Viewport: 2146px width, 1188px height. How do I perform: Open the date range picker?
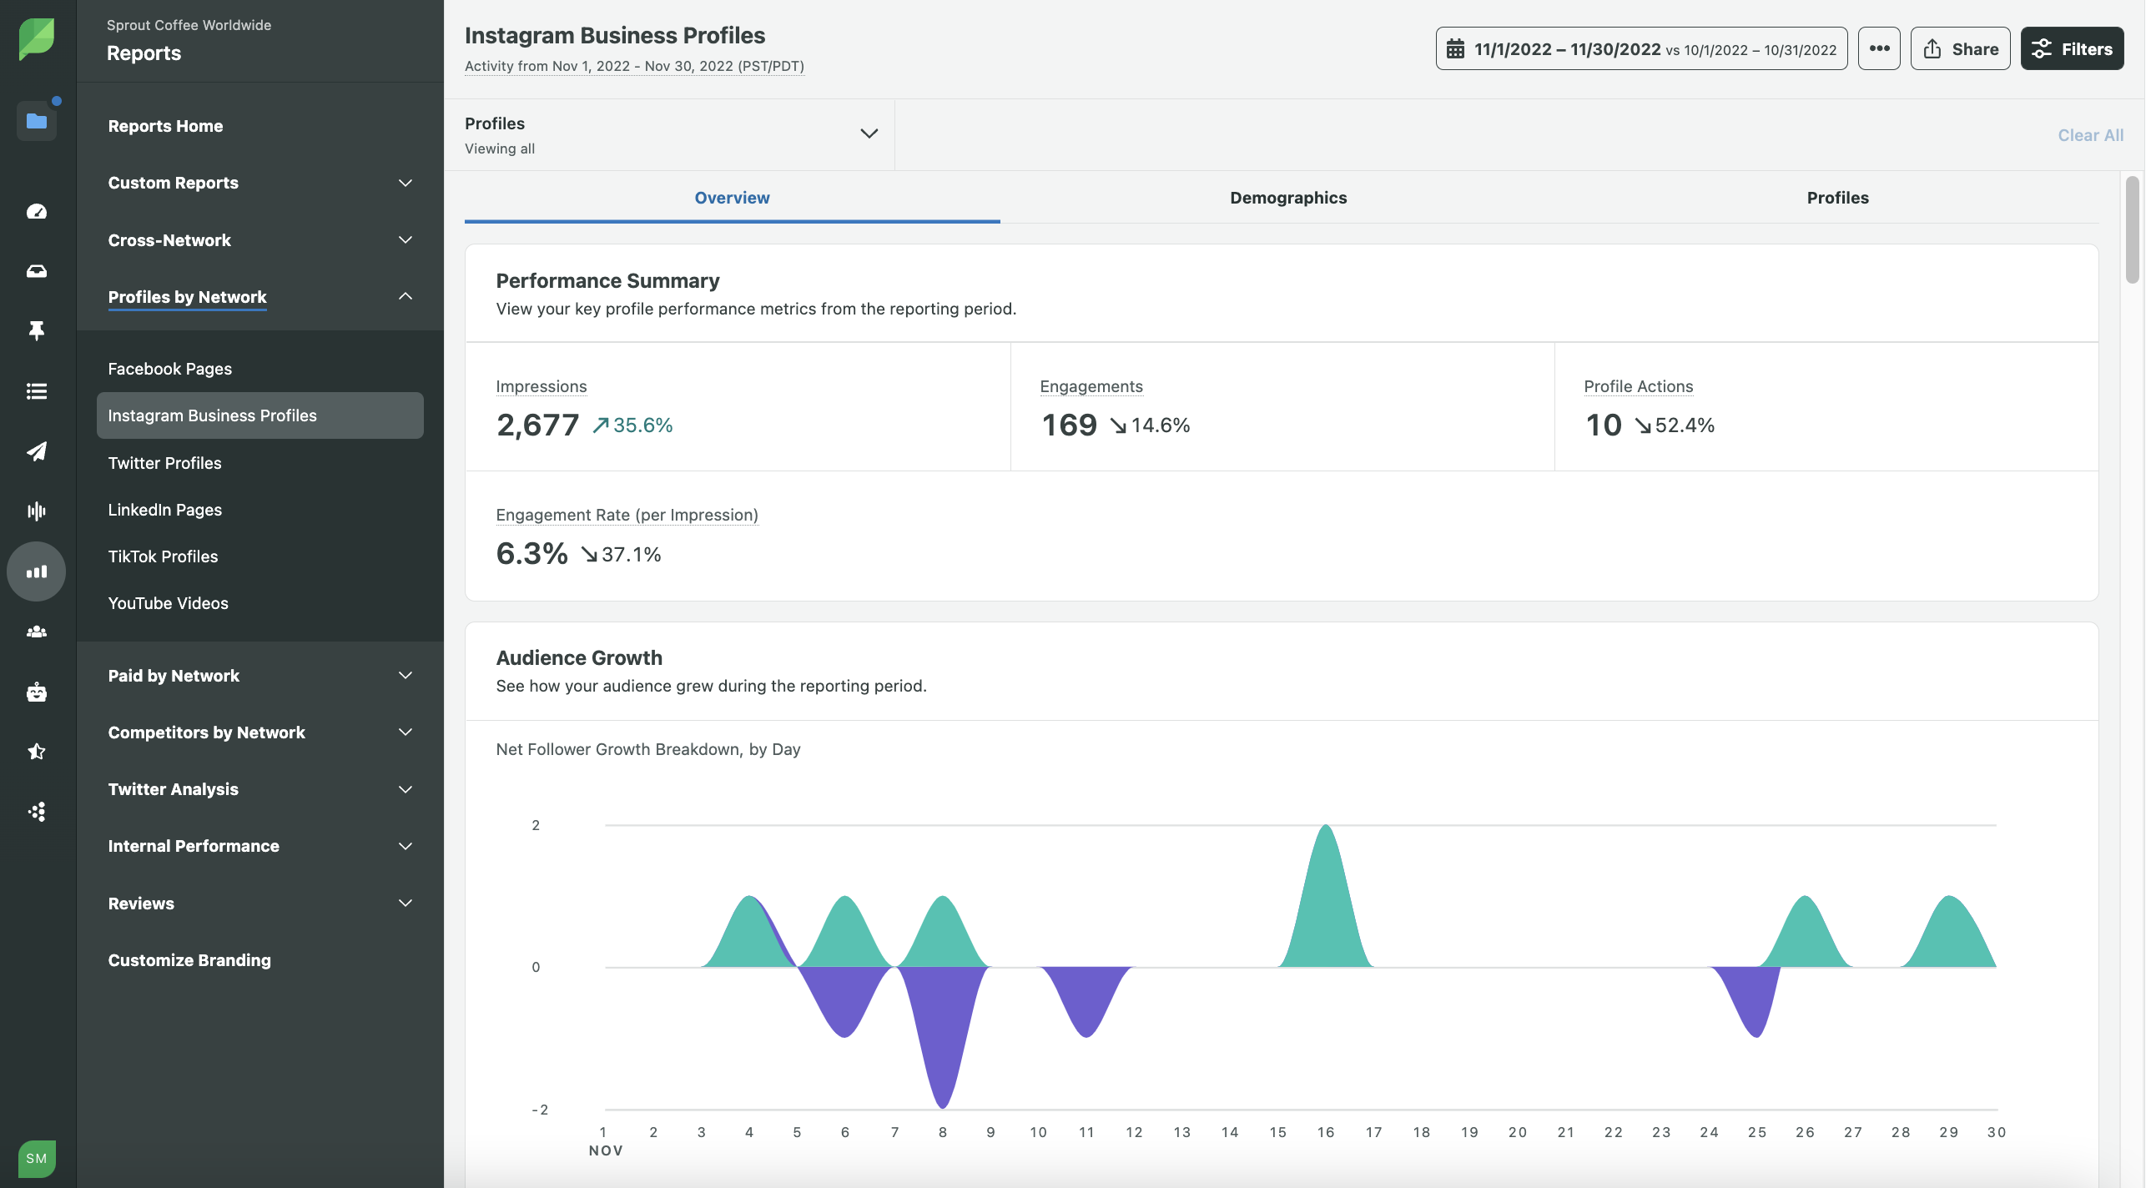1641,48
